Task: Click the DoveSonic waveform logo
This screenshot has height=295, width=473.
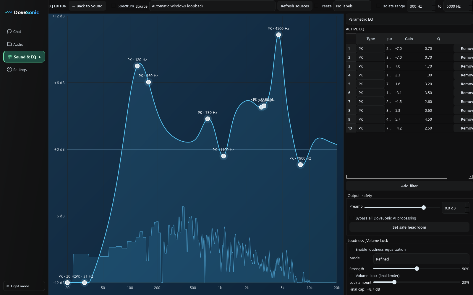Action: 9,12
